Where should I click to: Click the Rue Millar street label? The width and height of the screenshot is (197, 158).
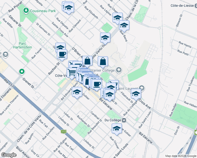pyautogui.click(x=8, y=23)
